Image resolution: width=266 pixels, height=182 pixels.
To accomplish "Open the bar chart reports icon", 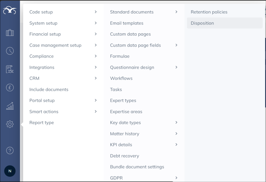I will (10, 106).
